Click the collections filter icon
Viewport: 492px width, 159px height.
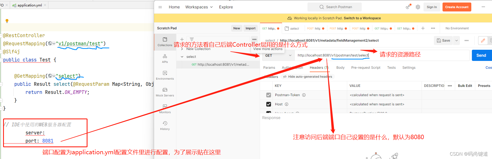(x=192, y=39)
